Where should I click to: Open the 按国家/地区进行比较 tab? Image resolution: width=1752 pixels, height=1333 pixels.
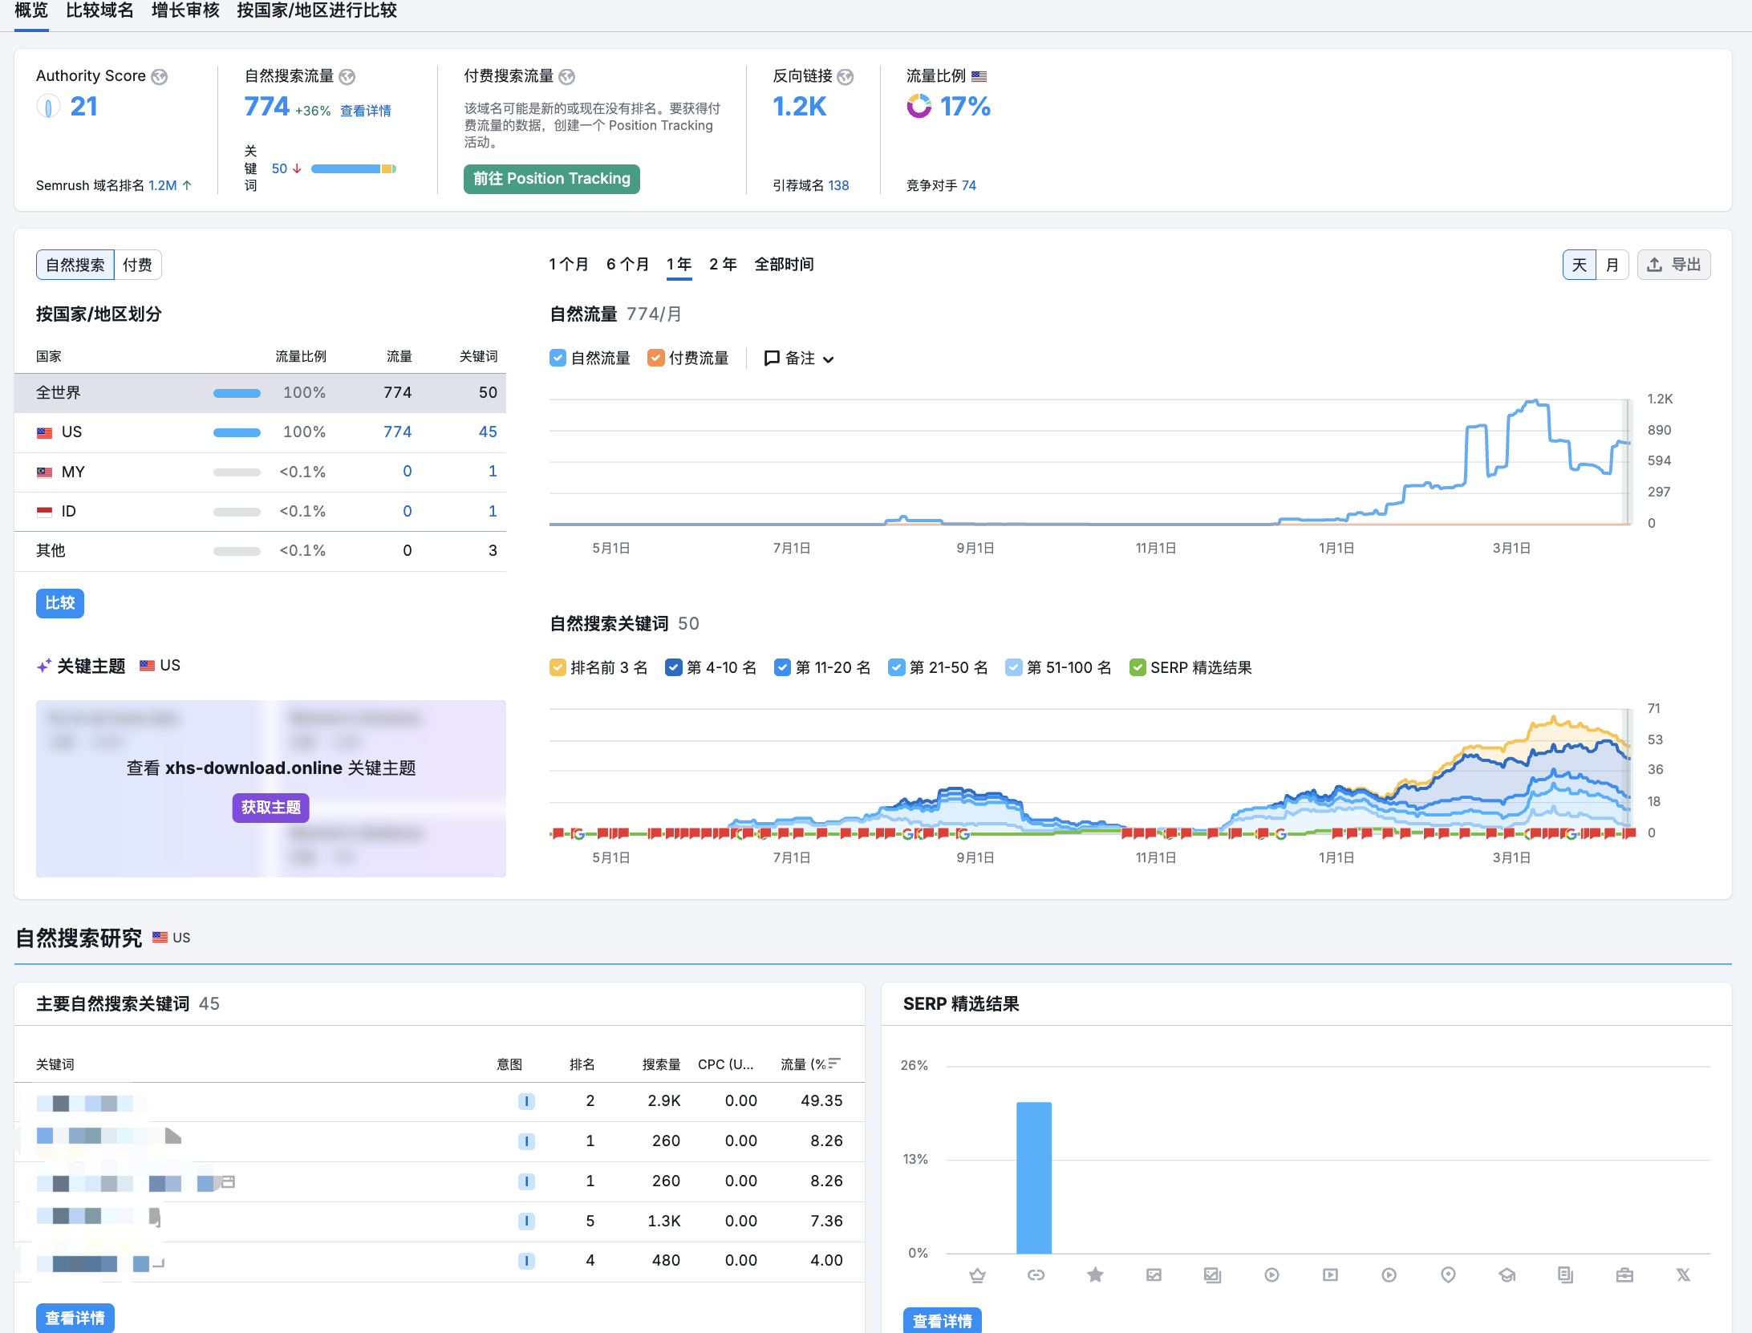[x=317, y=11]
